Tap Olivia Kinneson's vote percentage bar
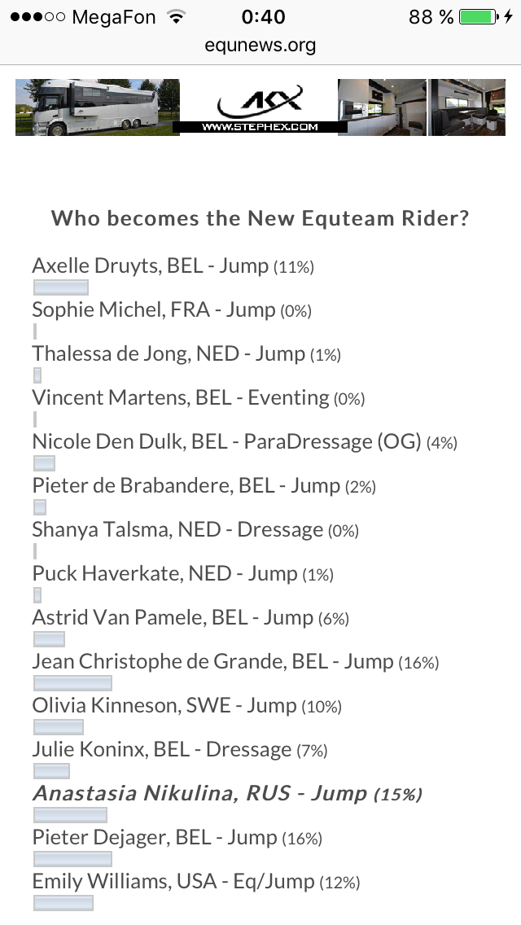The image size is (521, 925). tap(59, 726)
